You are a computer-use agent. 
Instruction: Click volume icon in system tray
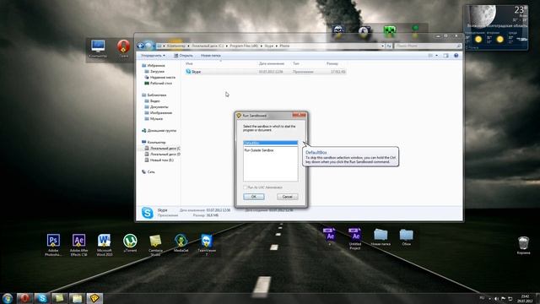tap(496, 298)
